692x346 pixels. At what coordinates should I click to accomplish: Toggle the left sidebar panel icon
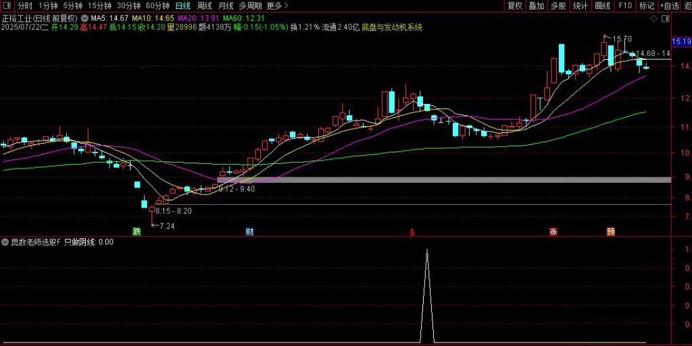click(8, 5)
